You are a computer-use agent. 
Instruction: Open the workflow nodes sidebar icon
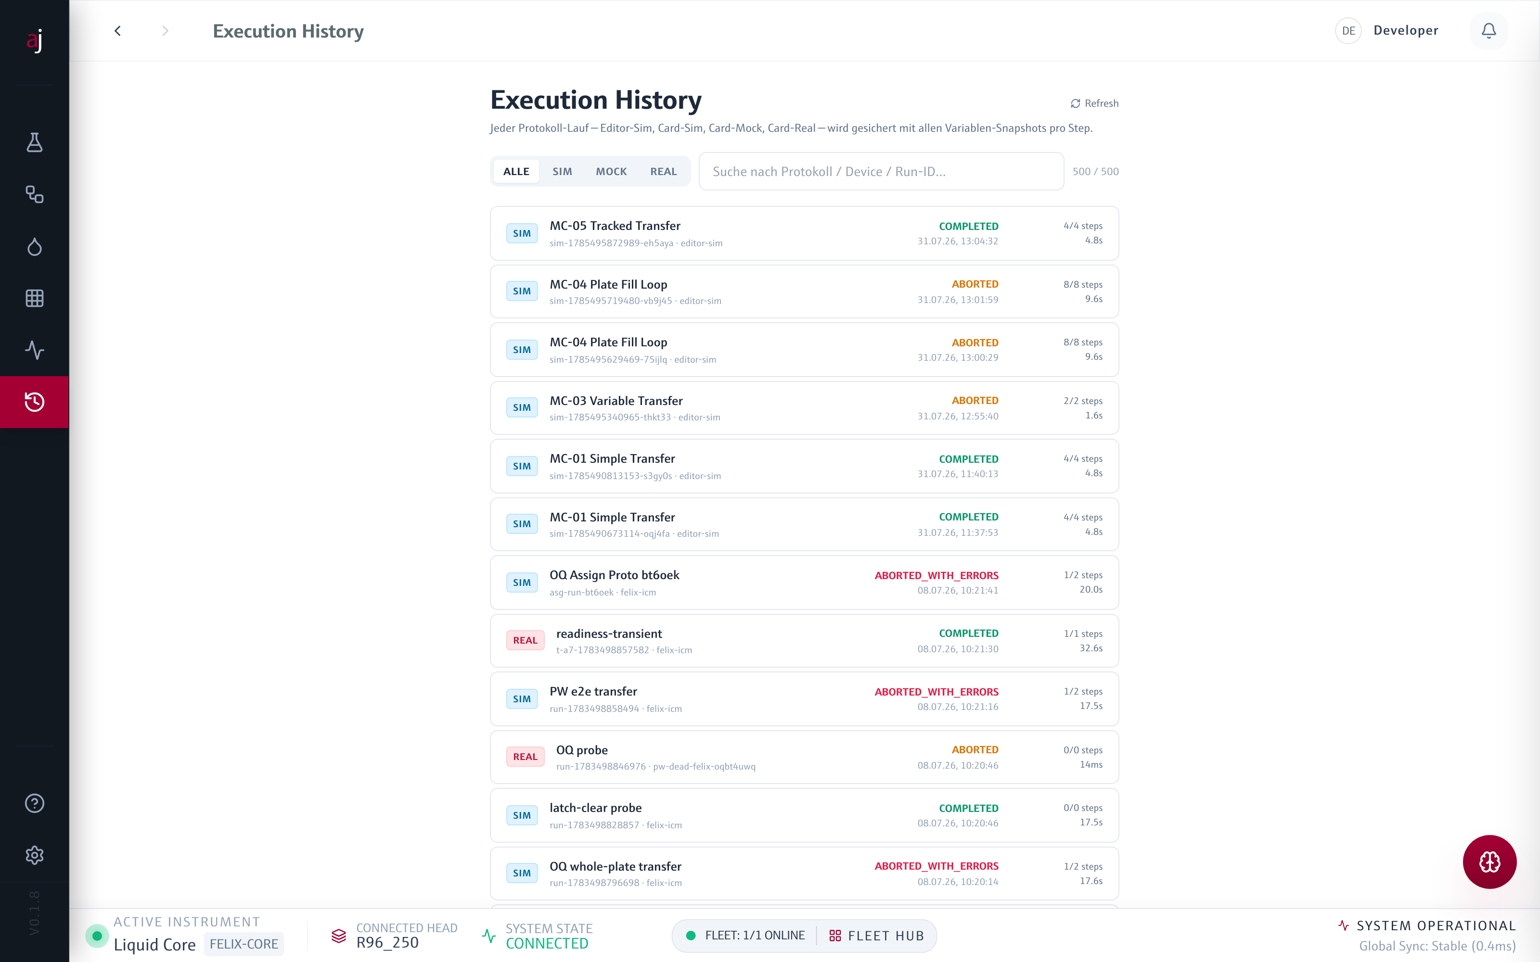34,194
